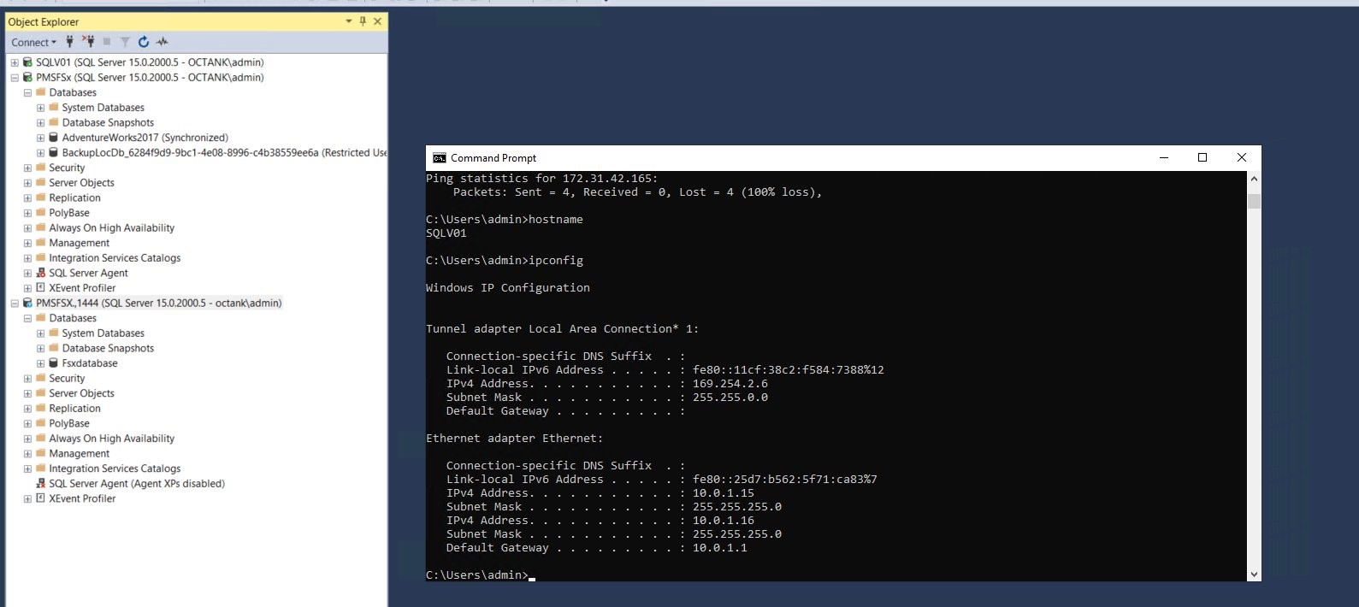This screenshot has width=1359, height=607.
Task: Collapse Databases folder under PMSFSX,1444 server
Action: pos(27,318)
